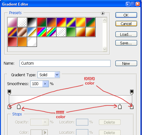This screenshot has height=135, width=142.
Task: Open the Gradient Type dropdown
Action: tap(57, 75)
